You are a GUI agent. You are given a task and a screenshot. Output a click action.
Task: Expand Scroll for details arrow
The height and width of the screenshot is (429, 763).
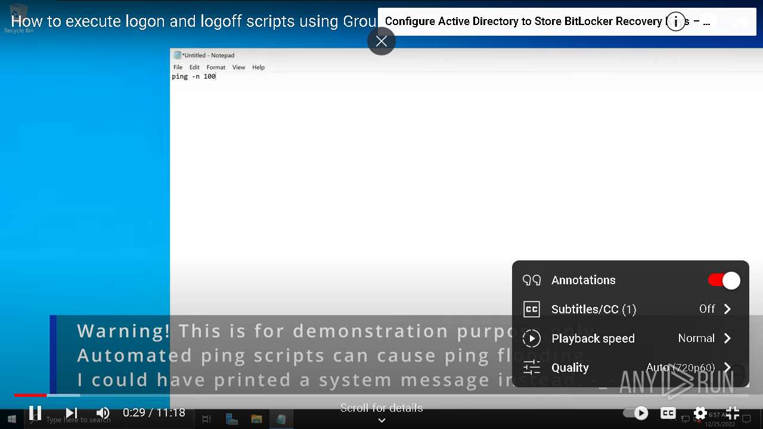[381, 421]
